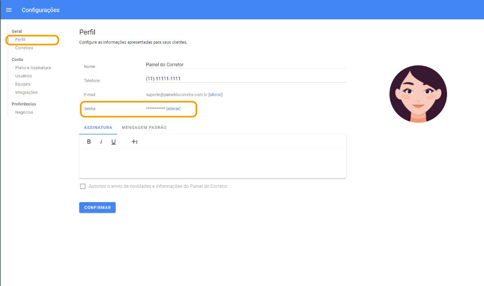
Task: Click the Senha field label
Action: click(90, 109)
